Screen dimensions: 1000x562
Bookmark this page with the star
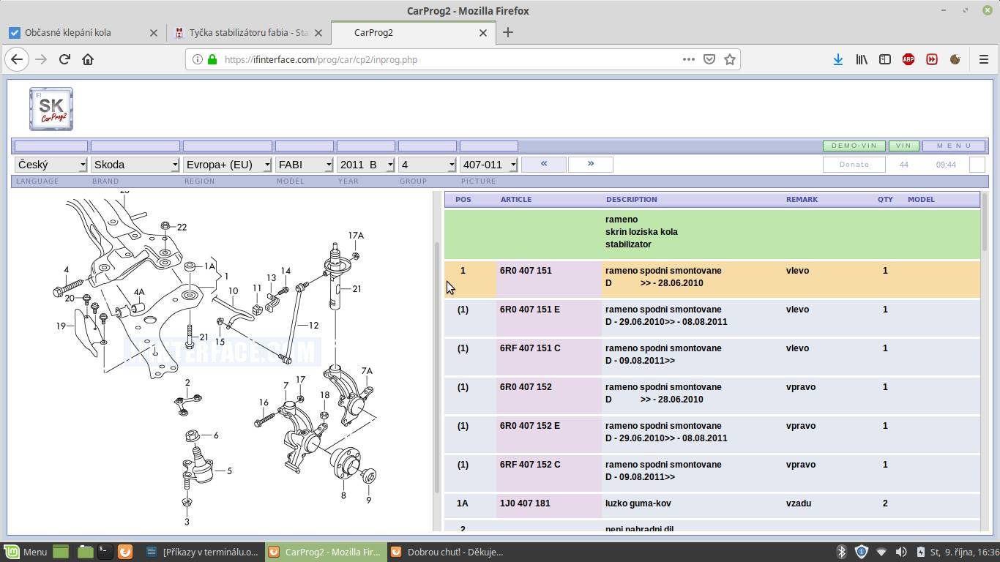coord(729,59)
